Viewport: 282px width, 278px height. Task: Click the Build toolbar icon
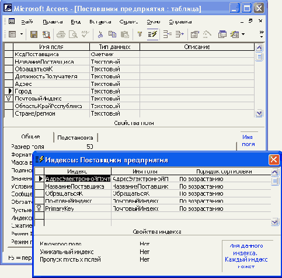(x=207, y=34)
